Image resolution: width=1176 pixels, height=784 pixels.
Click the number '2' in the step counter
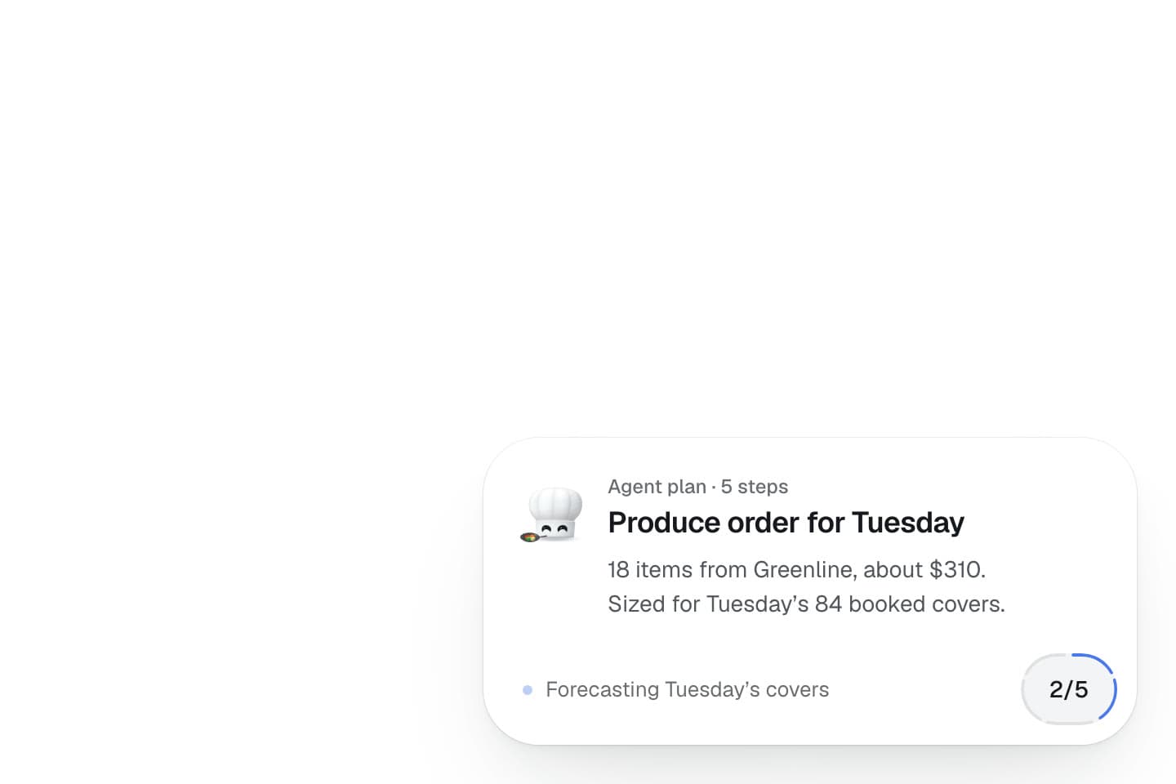[1056, 690]
